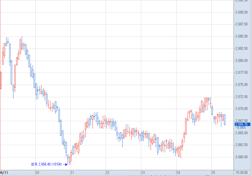Click the 15 hour label on time axis

[x=213, y=172]
